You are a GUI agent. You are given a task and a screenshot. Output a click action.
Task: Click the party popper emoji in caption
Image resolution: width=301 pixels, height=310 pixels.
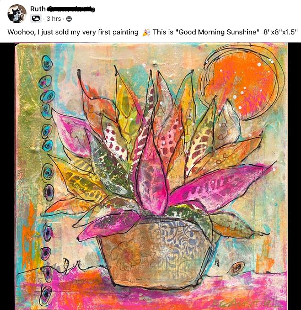tap(146, 33)
